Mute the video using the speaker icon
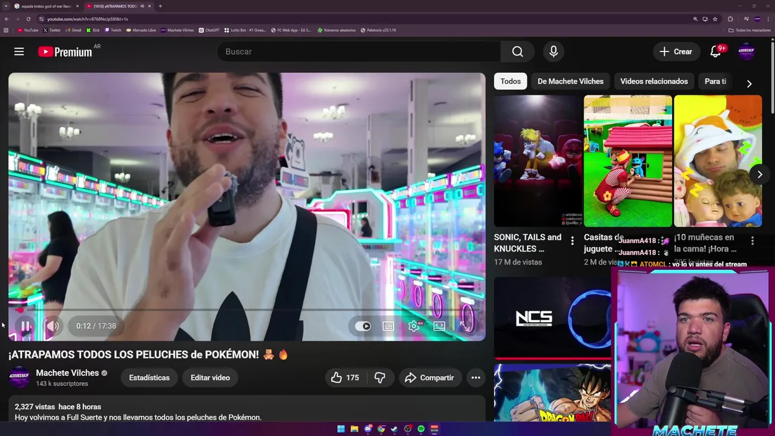Viewport: 775px width, 436px height. pos(52,326)
